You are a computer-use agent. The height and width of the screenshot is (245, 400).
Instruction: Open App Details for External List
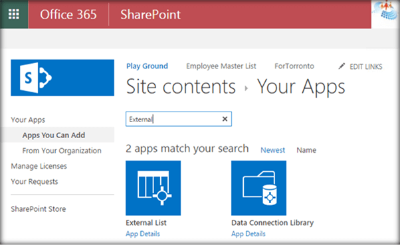(x=143, y=234)
